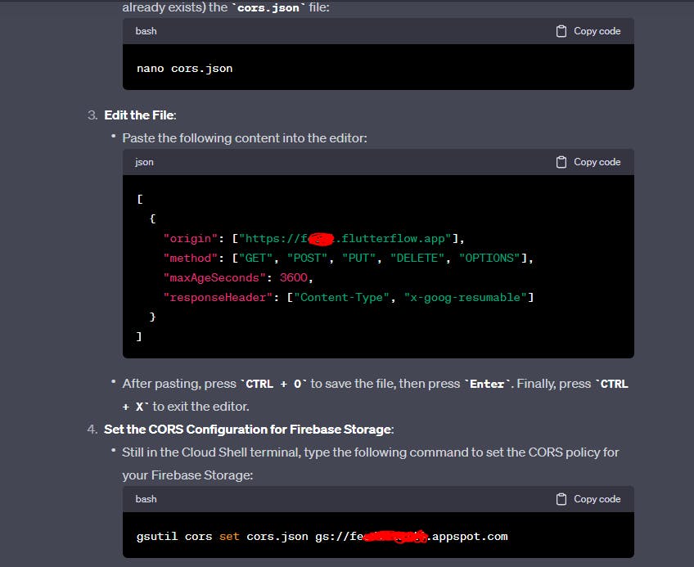Click the 'Enter' key name in the instructions
This screenshot has width=694, height=567.
[487, 384]
